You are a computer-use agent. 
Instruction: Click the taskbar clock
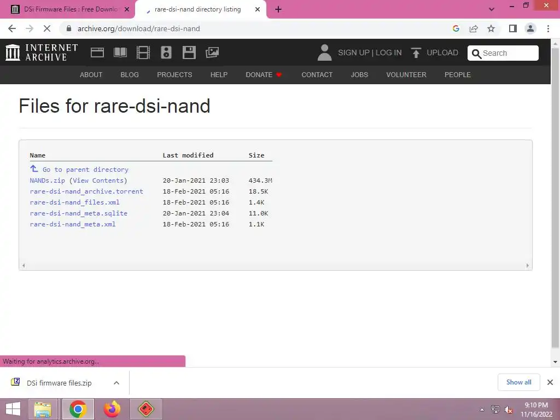click(536, 410)
